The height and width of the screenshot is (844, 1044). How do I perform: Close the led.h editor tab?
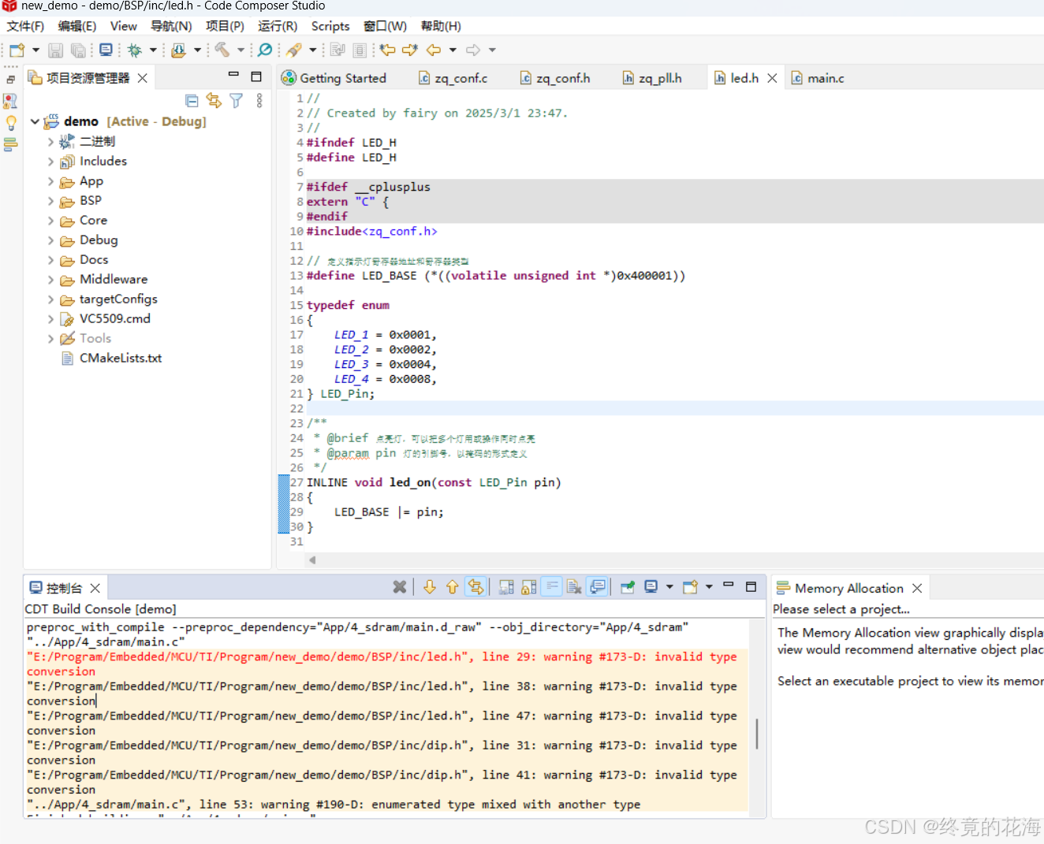(x=772, y=78)
